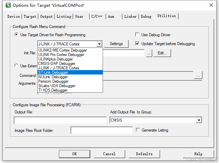
Task: Restore settings with Defaults button
Action: [144, 154]
